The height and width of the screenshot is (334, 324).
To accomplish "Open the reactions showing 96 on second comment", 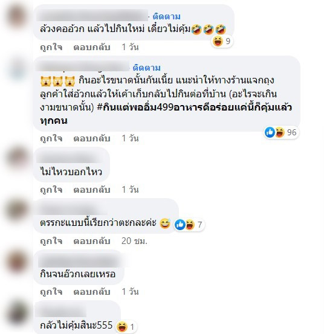I will (x=281, y=132).
